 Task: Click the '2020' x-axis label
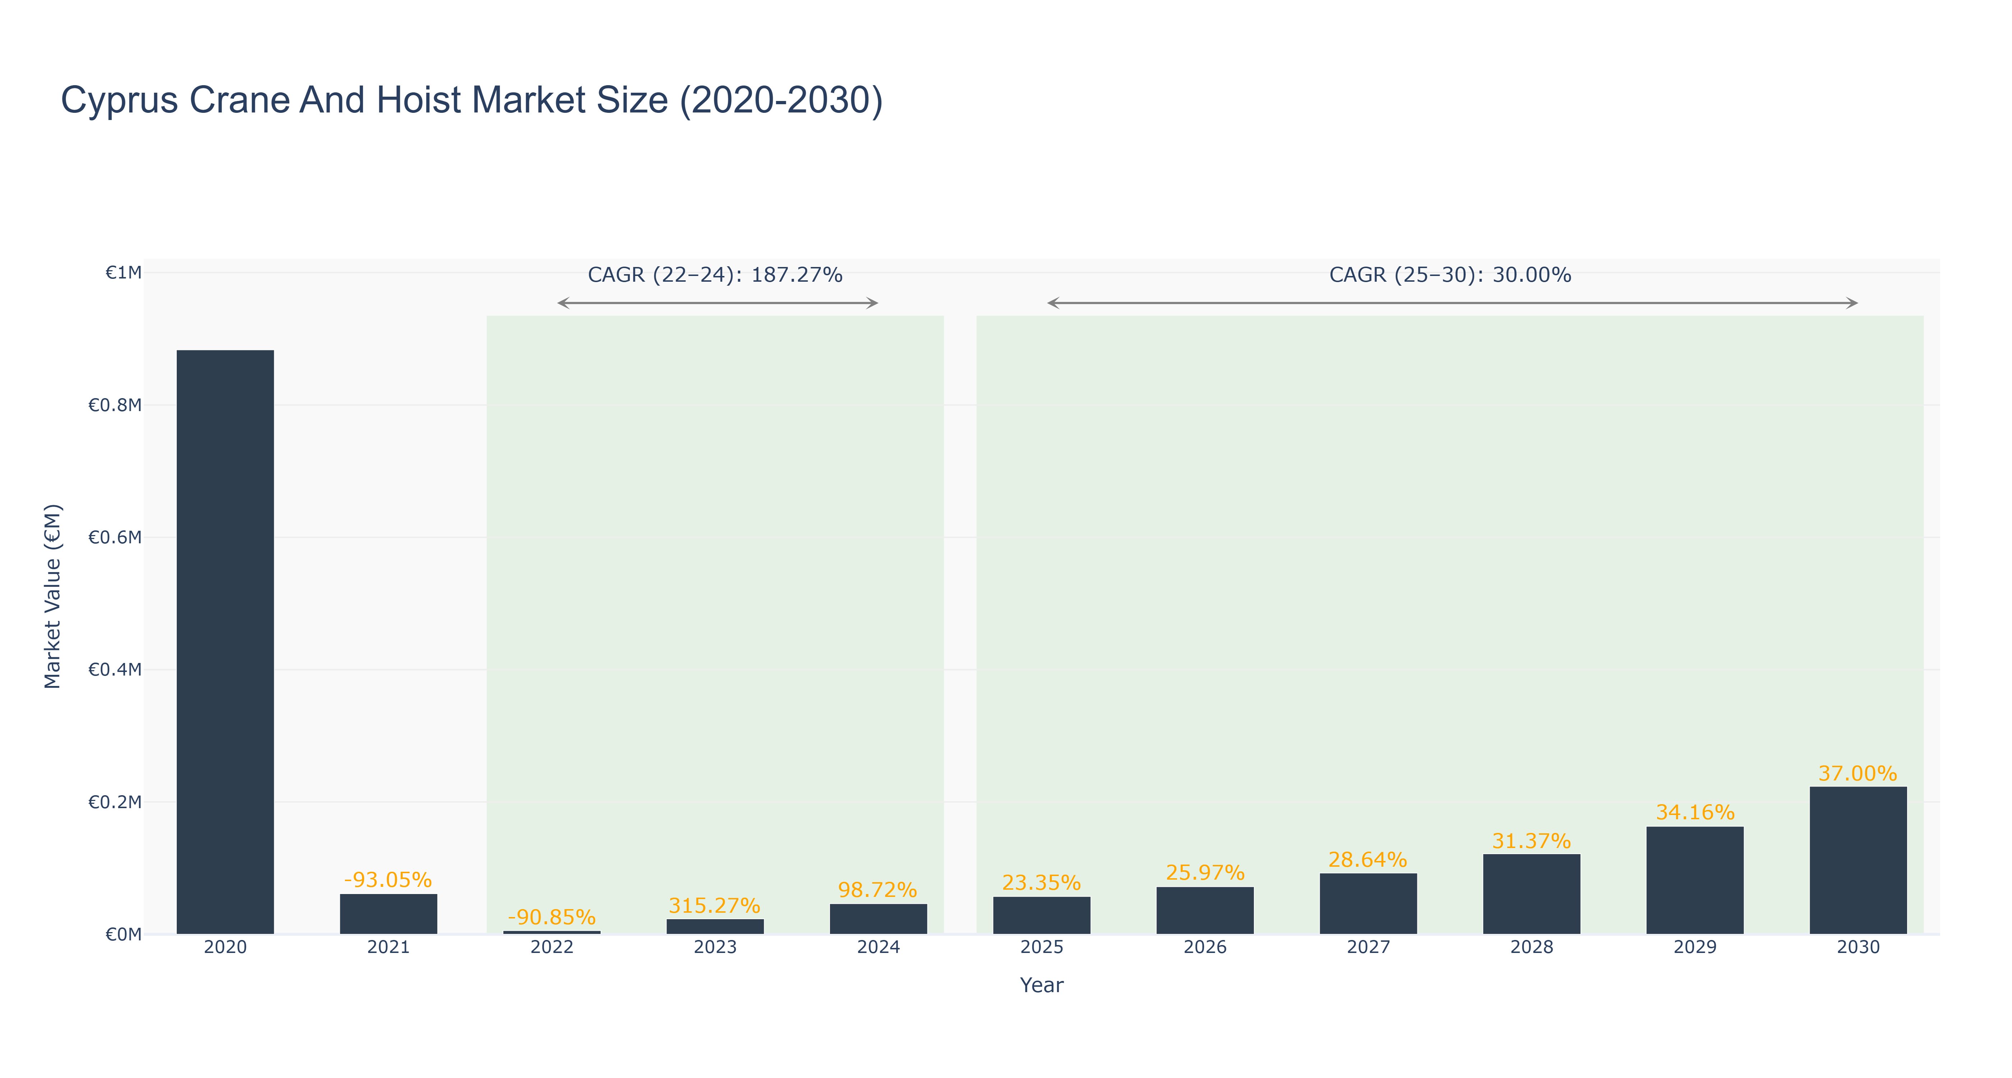[225, 948]
